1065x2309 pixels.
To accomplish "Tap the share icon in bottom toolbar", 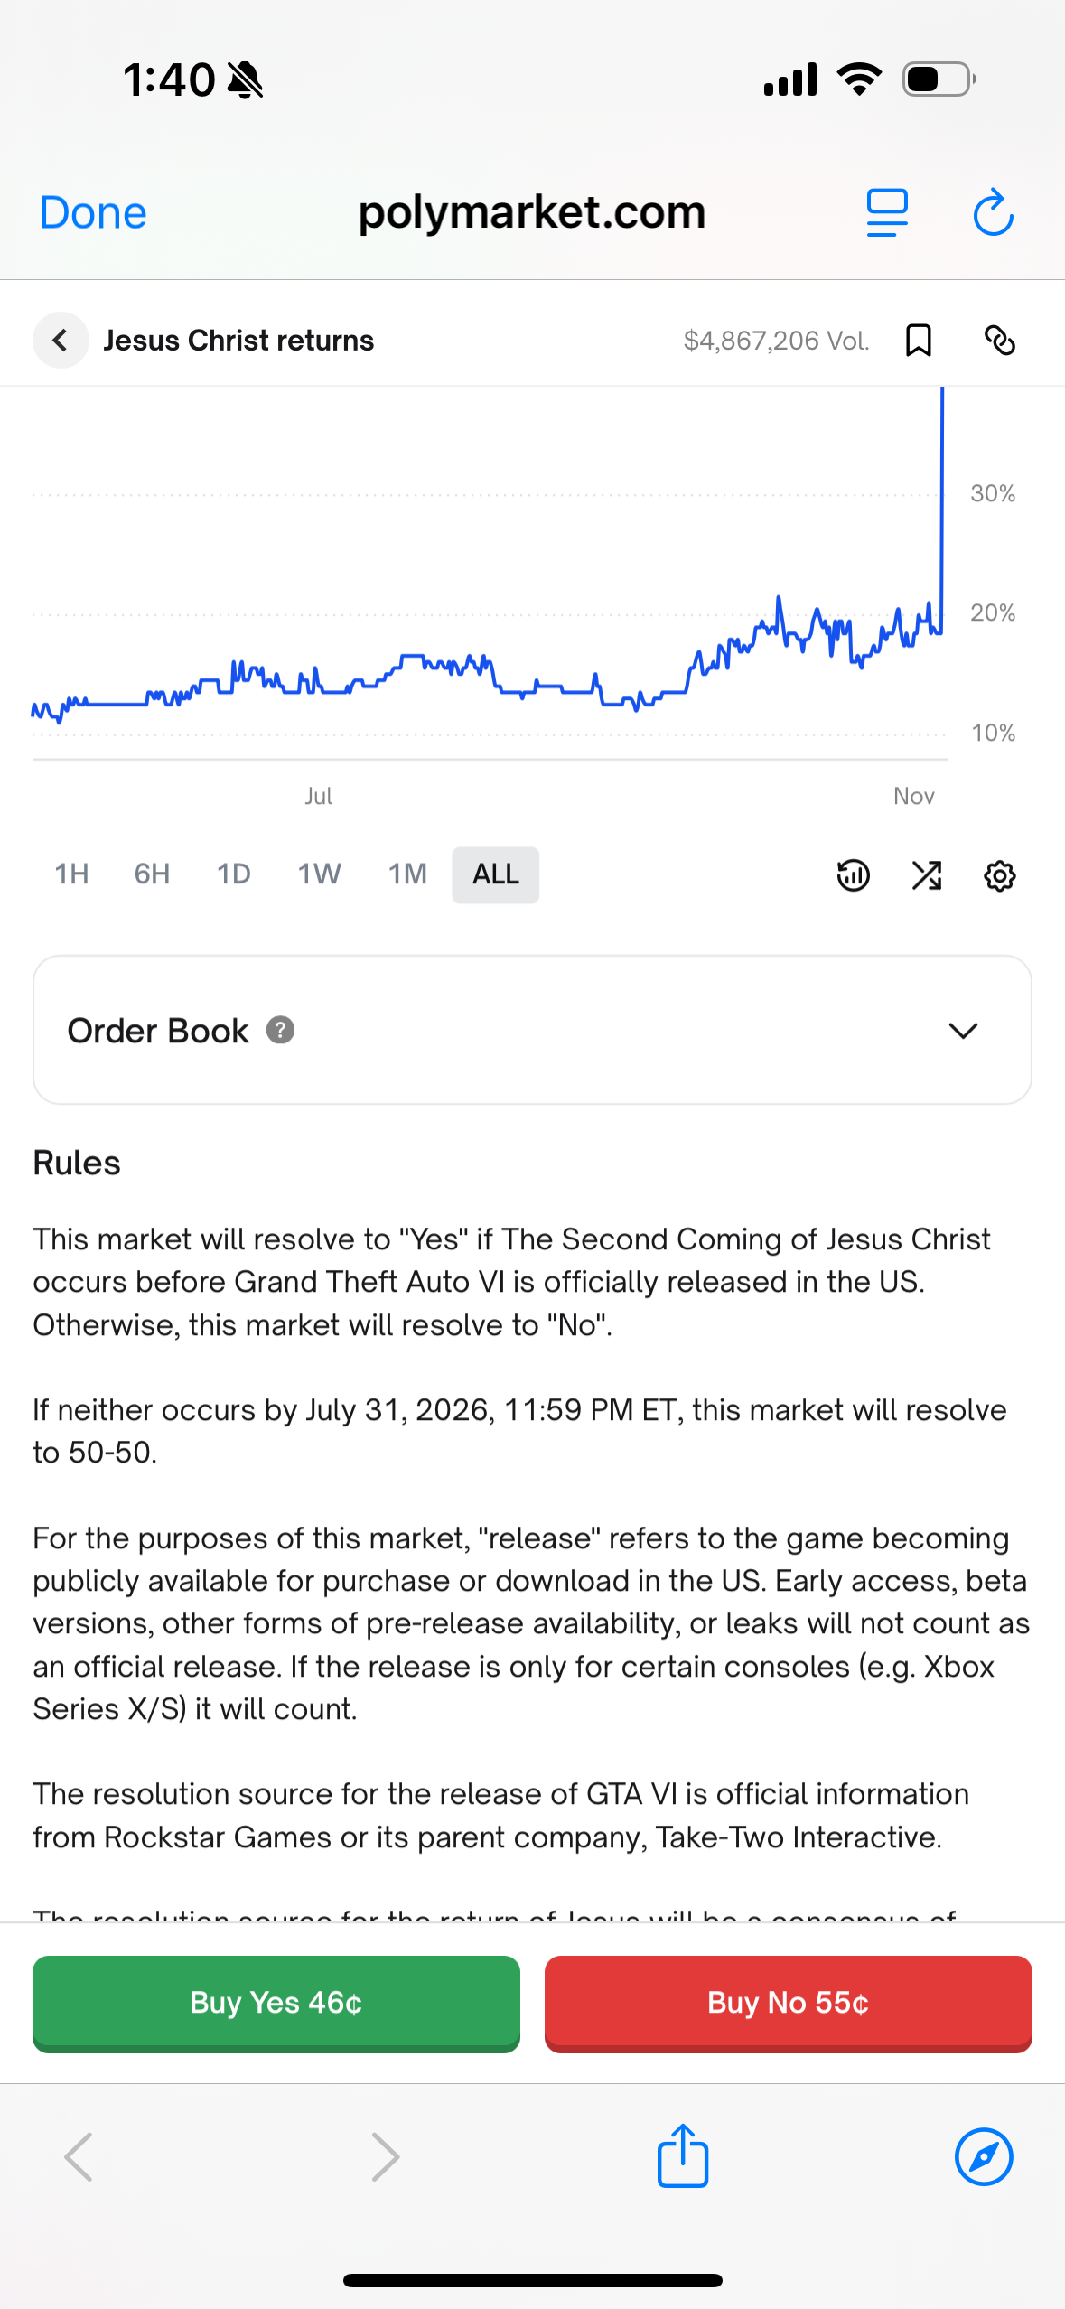I will tap(682, 2156).
